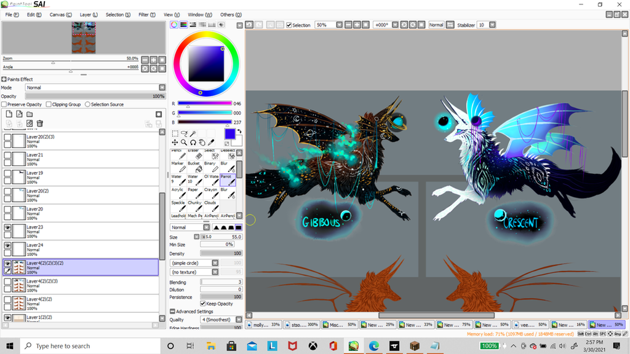Open the zoom percentage dropdown showing 50%

[340, 25]
